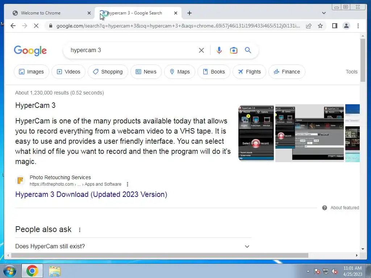Search by image camera icon

[x=234, y=50]
